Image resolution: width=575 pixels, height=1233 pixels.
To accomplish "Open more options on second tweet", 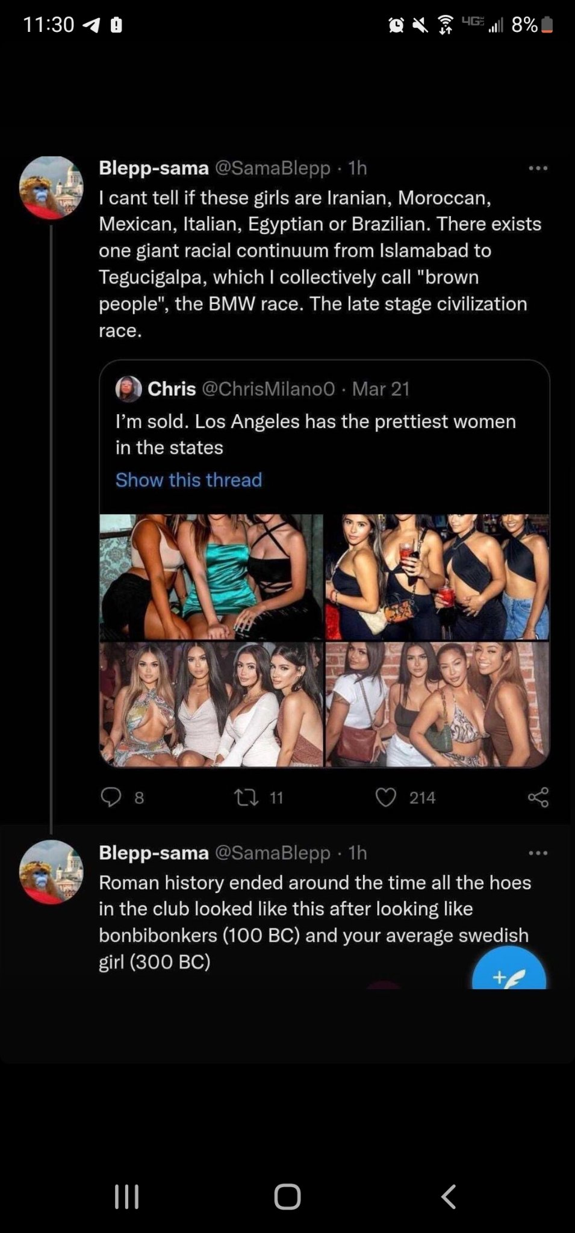I will [538, 853].
